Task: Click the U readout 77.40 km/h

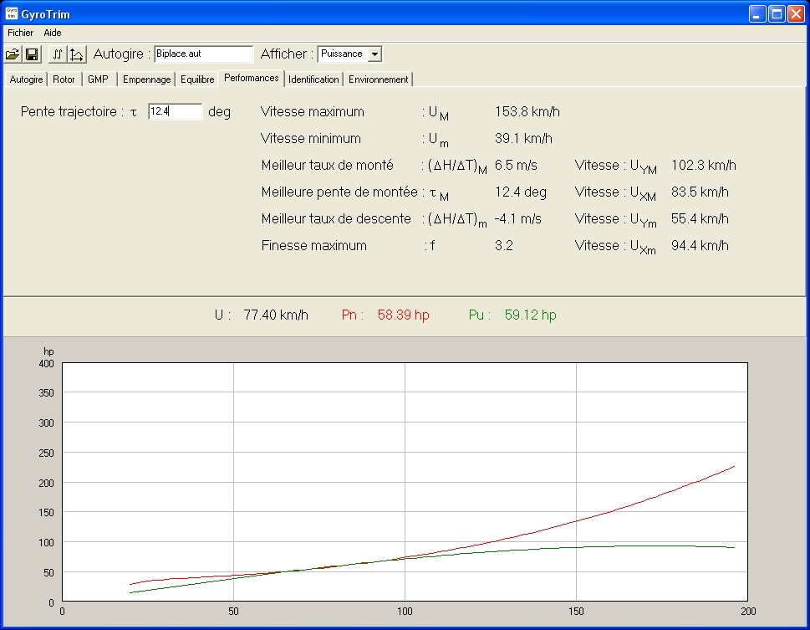Action: [276, 315]
